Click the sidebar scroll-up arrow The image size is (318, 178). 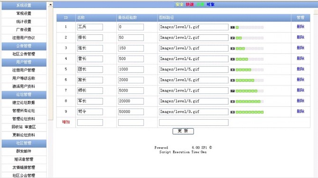coord(50,4)
